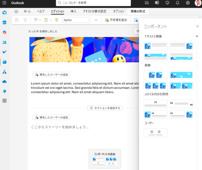202x170 pixels.
Task: Toggle the hamburger navigation menu
Action: click(16, 11)
